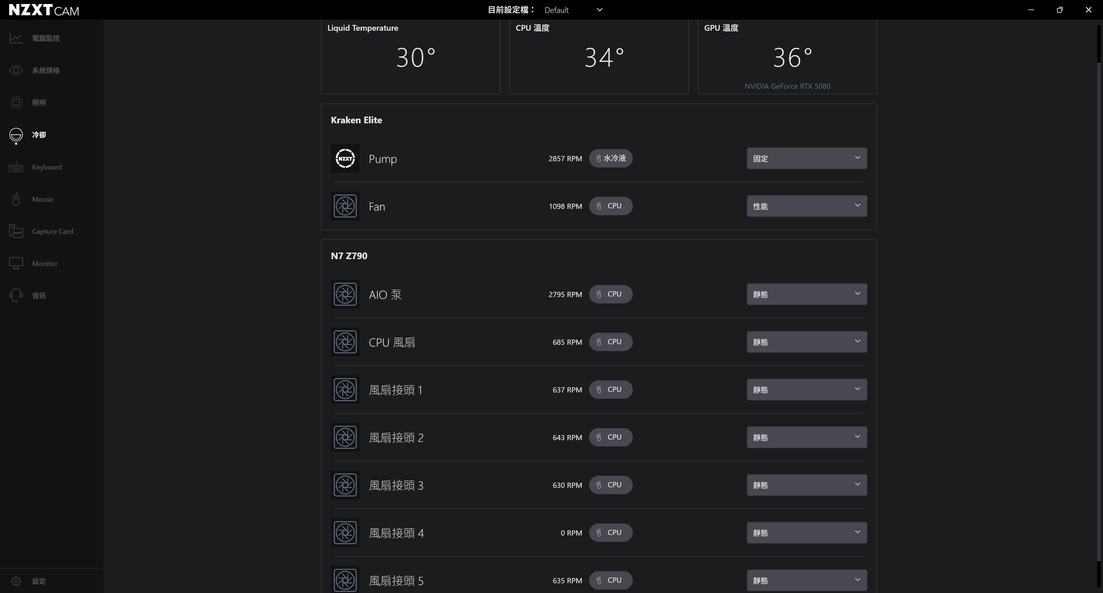Image resolution: width=1103 pixels, height=593 pixels.
Task: Open the 風扇接頭 2 靜態 dropdown
Action: [807, 437]
